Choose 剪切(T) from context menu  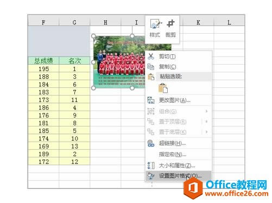[178, 56]
